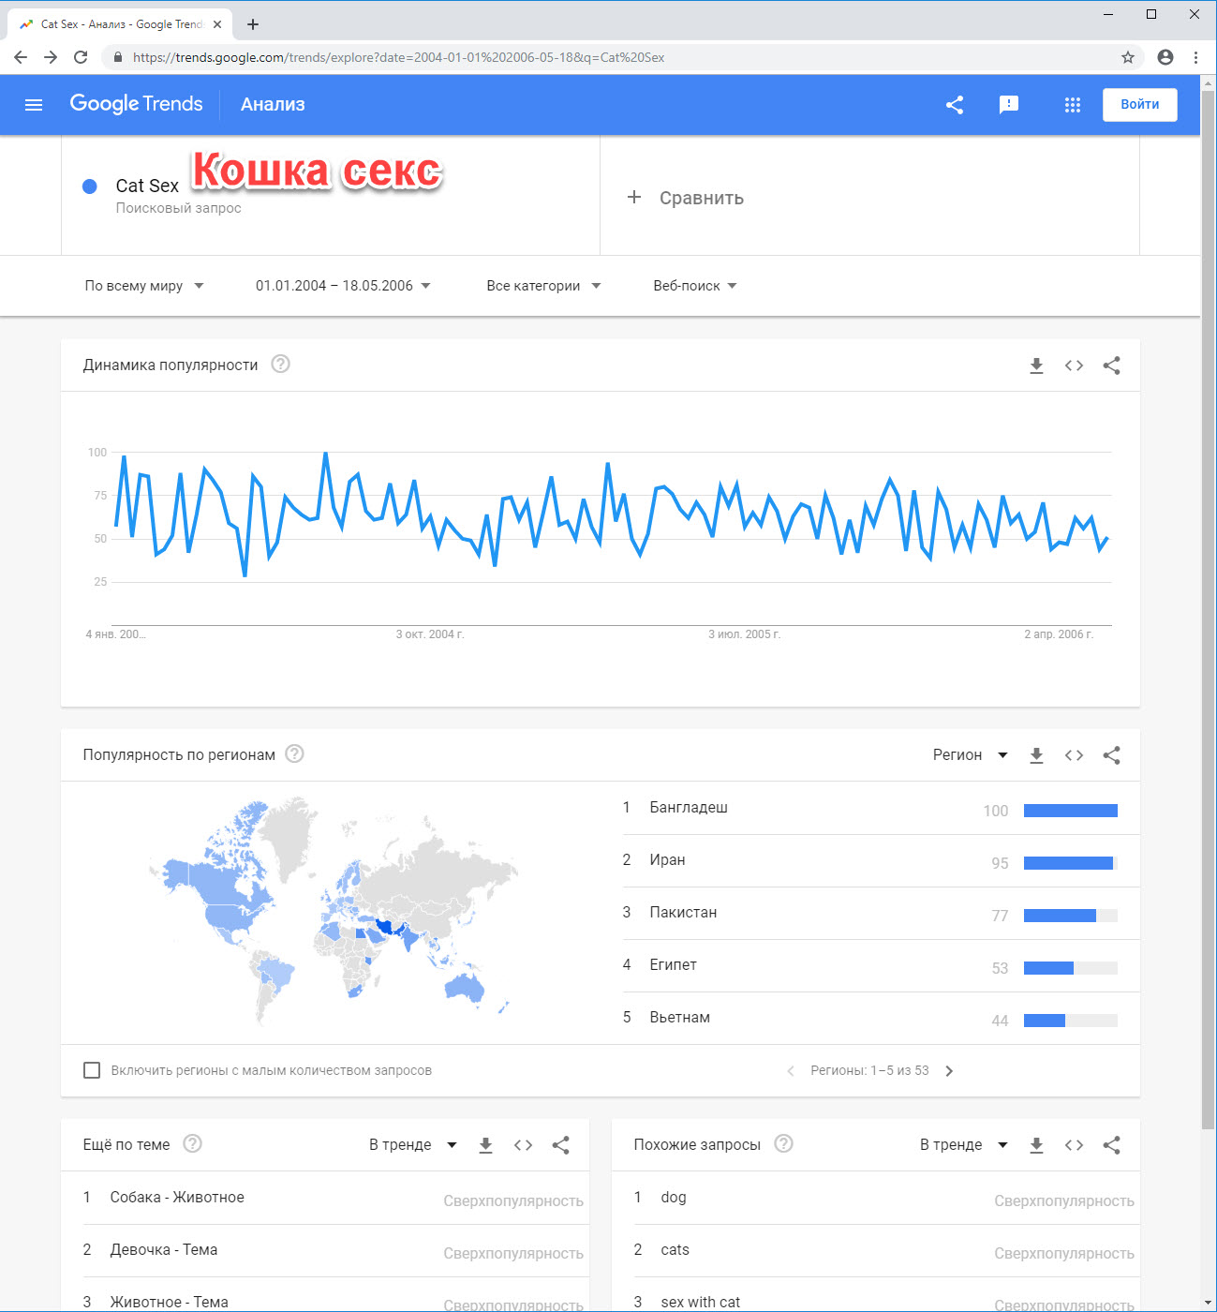Viewport: 1217px width, 1312px height.
Task: Click embed icon for Похожие запросы
Action: pyautogui.click(x=1074, y=1145)
